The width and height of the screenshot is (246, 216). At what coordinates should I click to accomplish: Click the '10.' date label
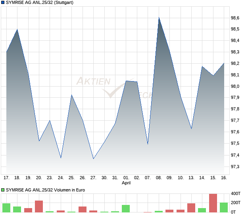pos(181,178)
